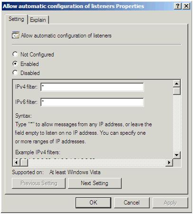Click the vertical scrollbar up arrow
This screenshot has width=193, height=214.
click(177, 84)
